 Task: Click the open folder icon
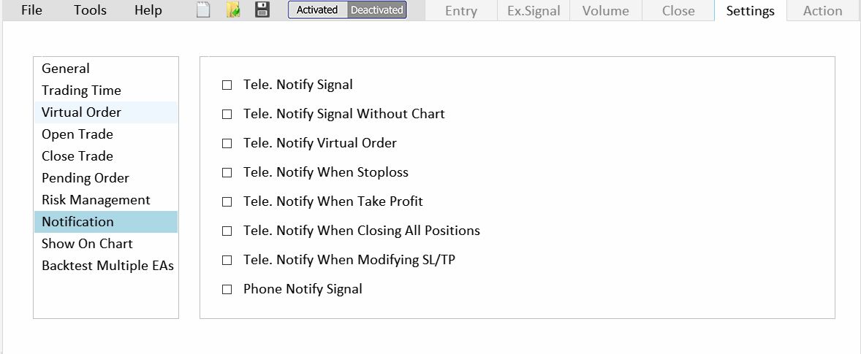click(233, 10)
